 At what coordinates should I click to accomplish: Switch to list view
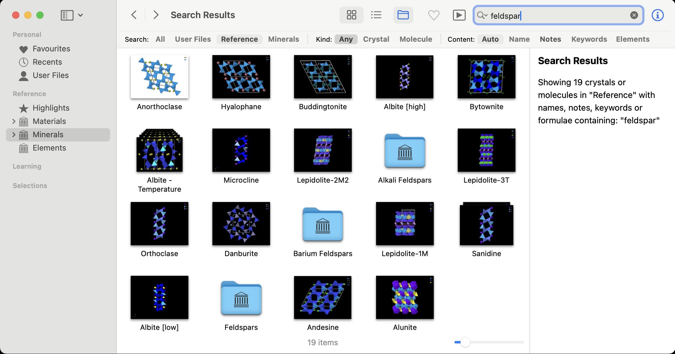376,15
